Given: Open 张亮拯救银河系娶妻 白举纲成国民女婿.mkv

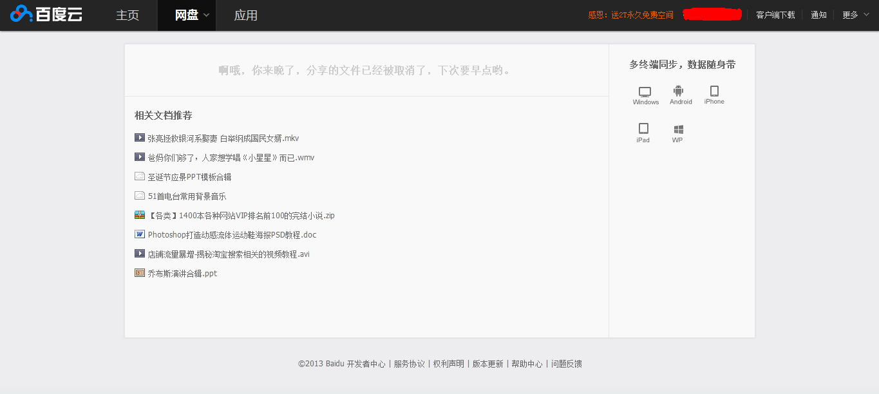Looking at the screenshot, I should click(223, 138).
